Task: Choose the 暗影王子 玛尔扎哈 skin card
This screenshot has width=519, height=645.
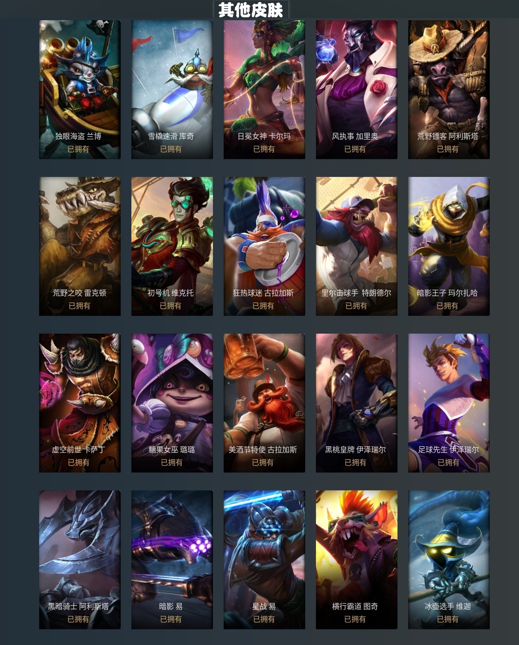Action: click(449, 246)
